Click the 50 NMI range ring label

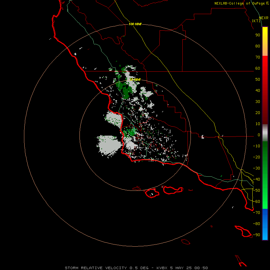pyautogui.click(x=135, y=79)
